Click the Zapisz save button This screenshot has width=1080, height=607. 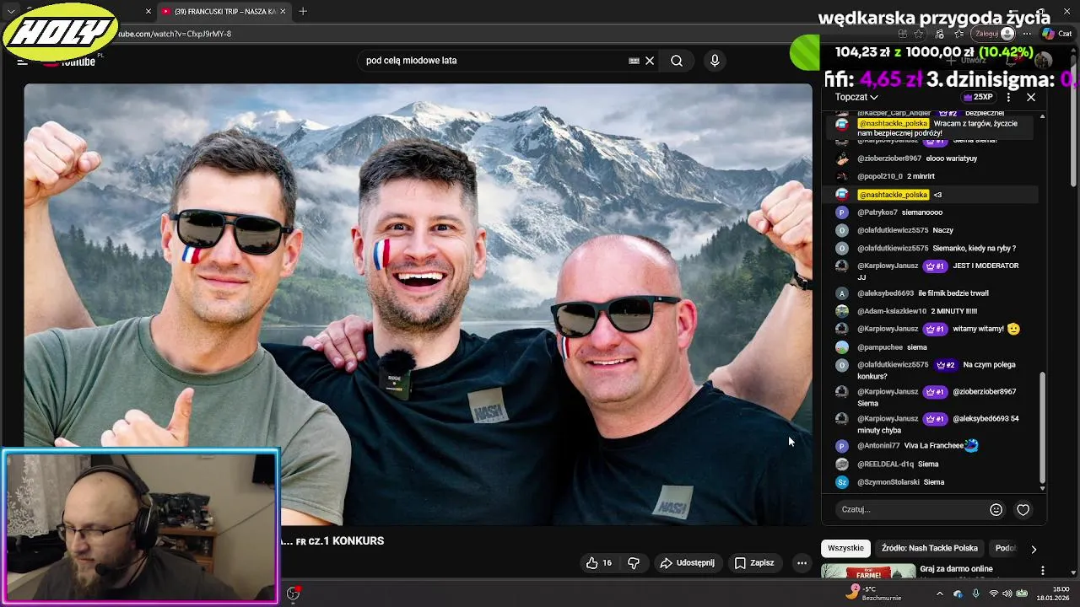[x=754, y=563]
